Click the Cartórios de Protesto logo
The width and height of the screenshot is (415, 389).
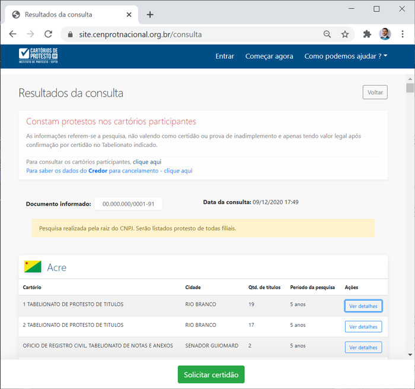point(38,56)
